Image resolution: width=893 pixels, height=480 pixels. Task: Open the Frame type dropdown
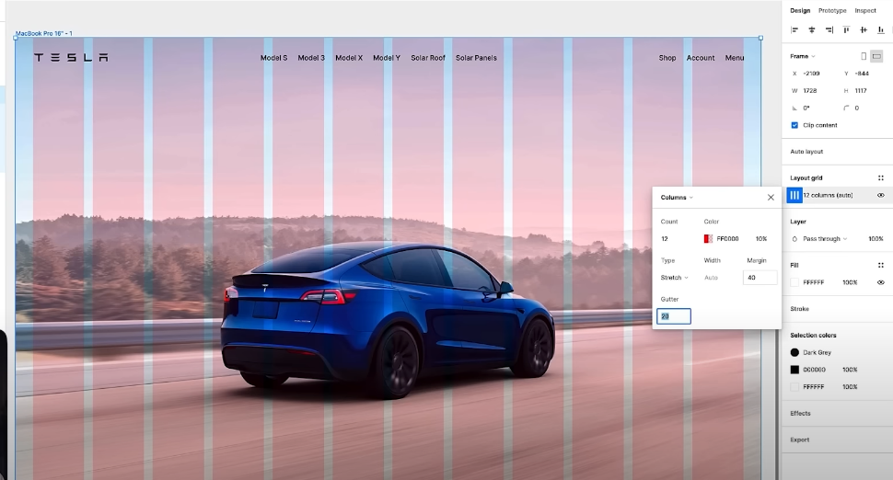pos(803,56)
